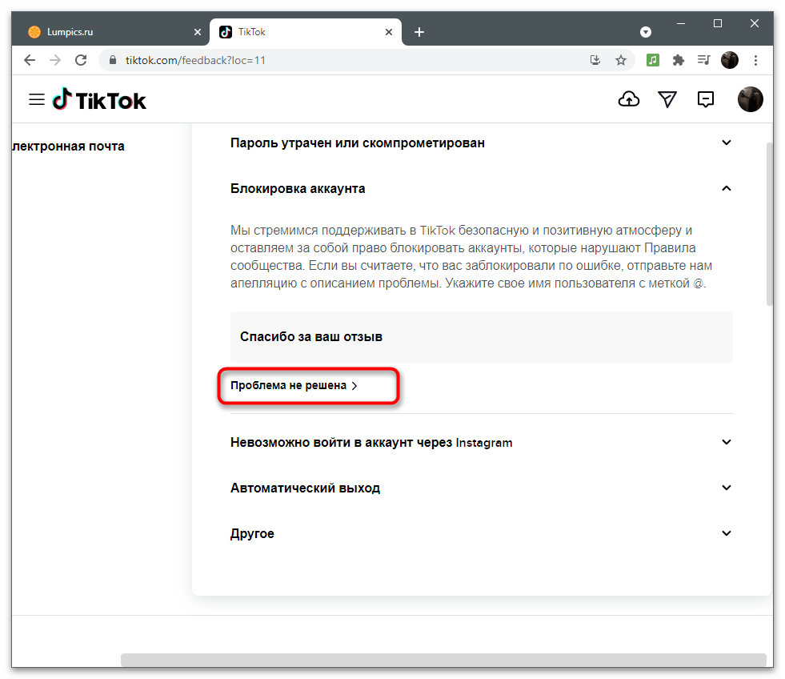Viewport: 785px width, 679px height.
Task: Open a new browser tab
Action: pos(419,32)
